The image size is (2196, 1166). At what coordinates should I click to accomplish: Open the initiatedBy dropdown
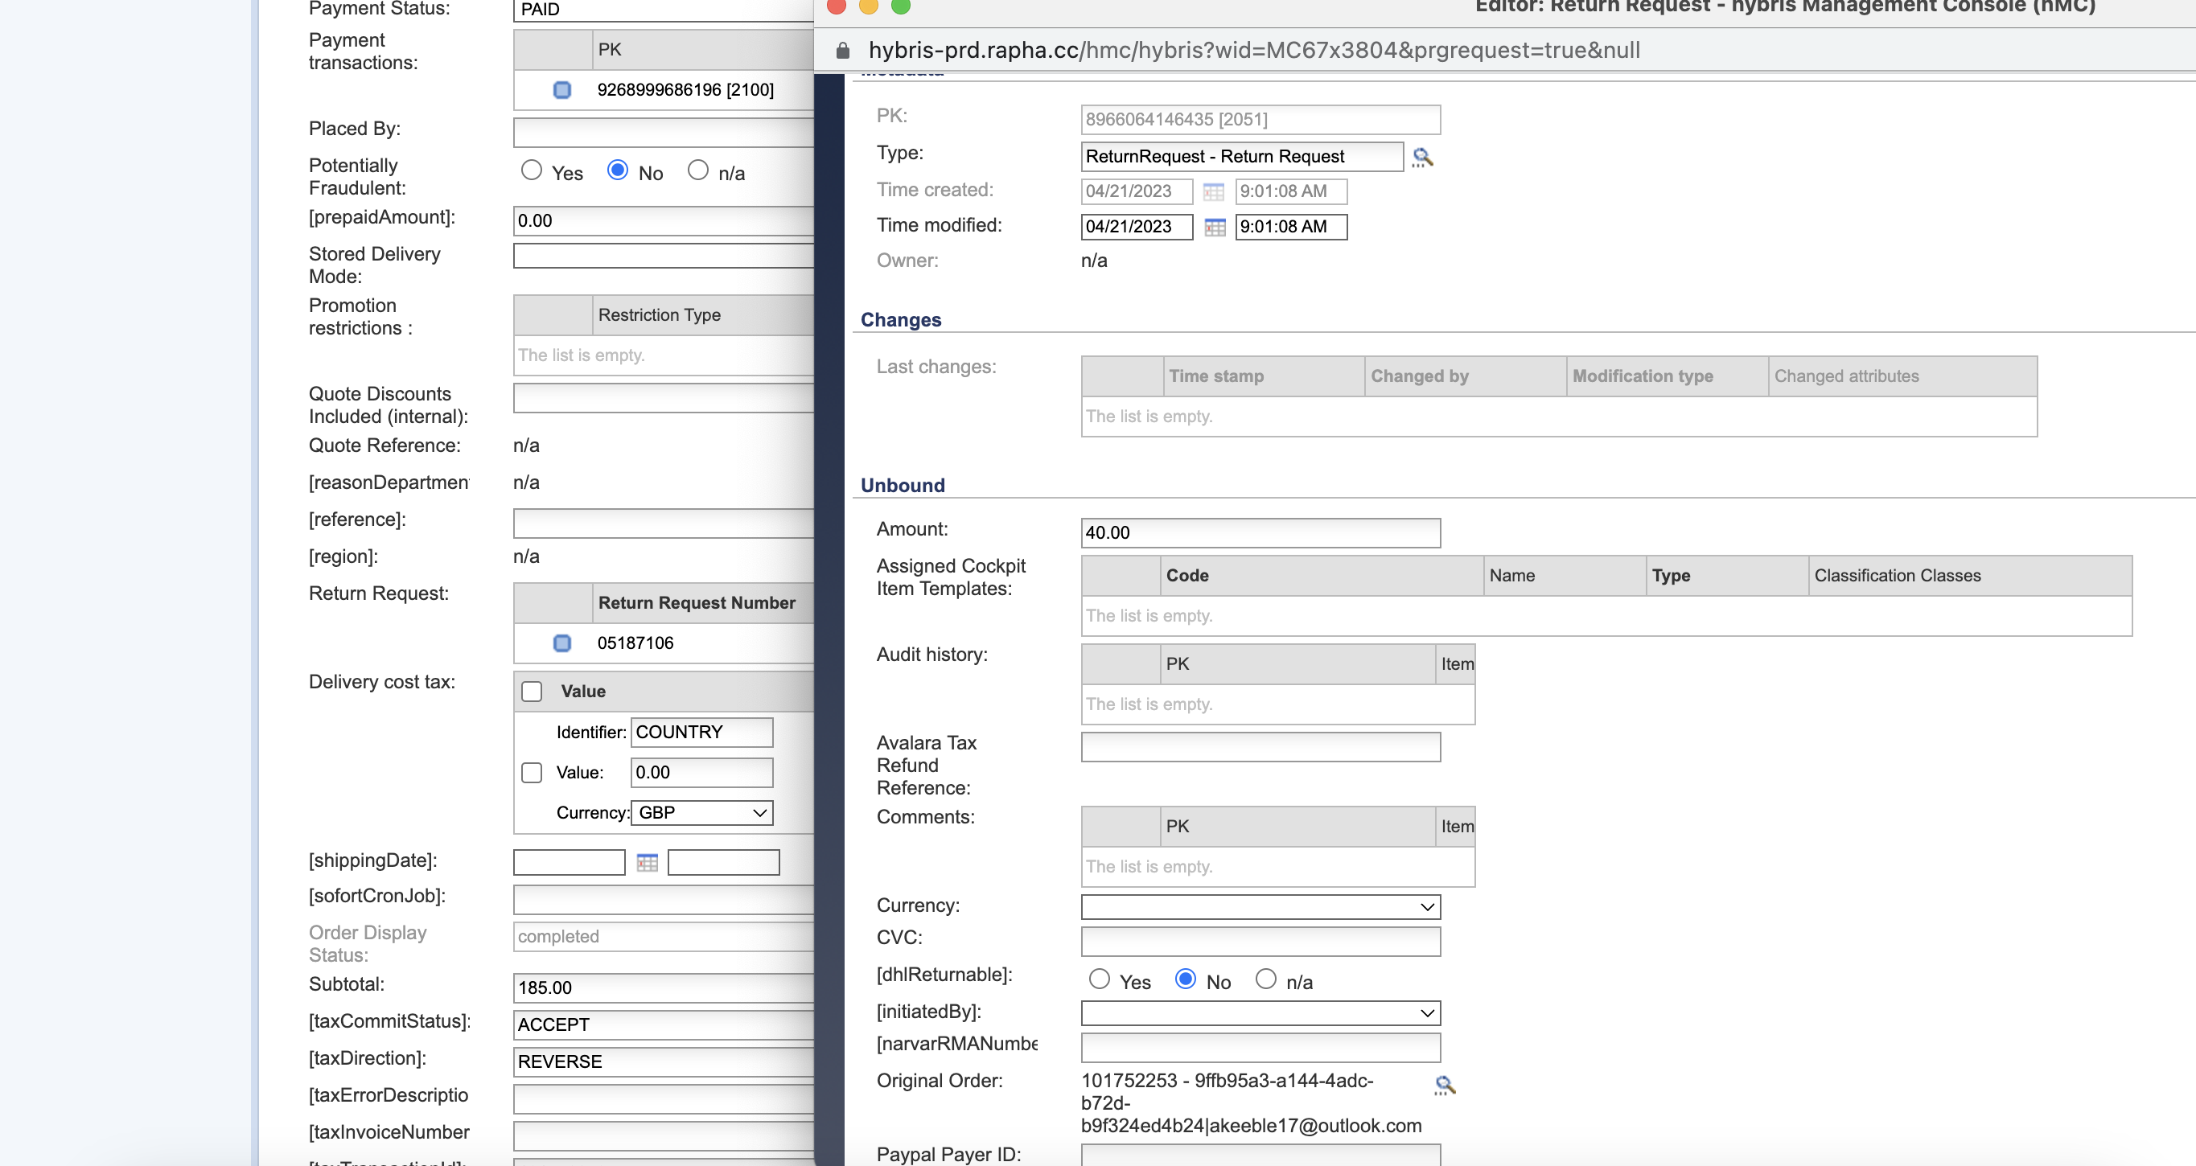pos(1260,1012)
